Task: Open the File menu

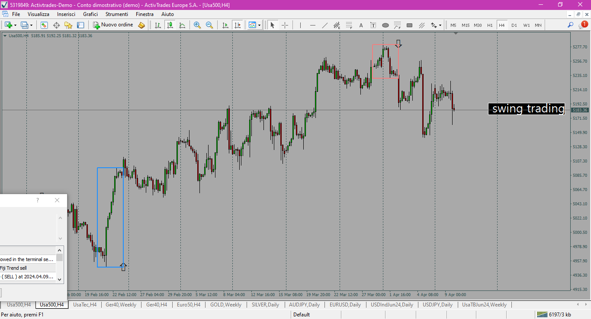Action: [x=16, y=14]
